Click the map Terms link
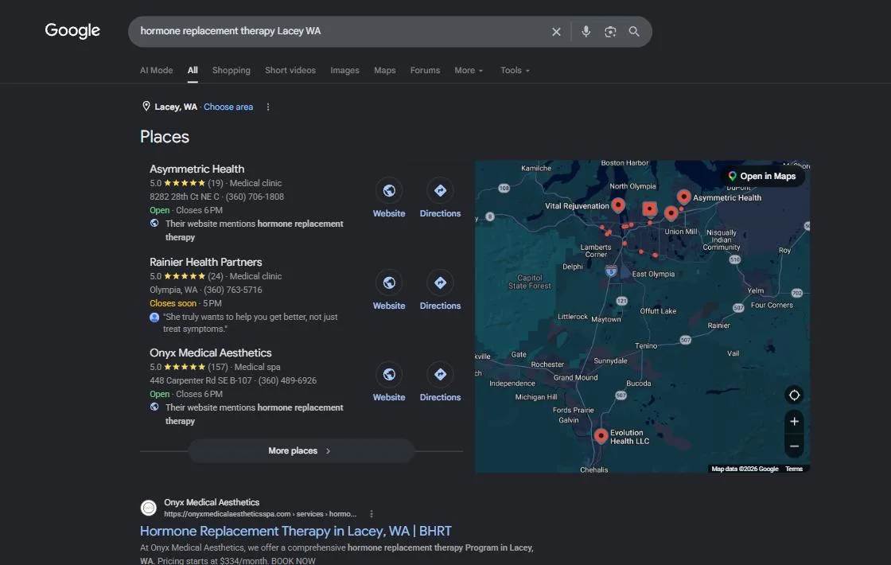 (x=794, y=469)
